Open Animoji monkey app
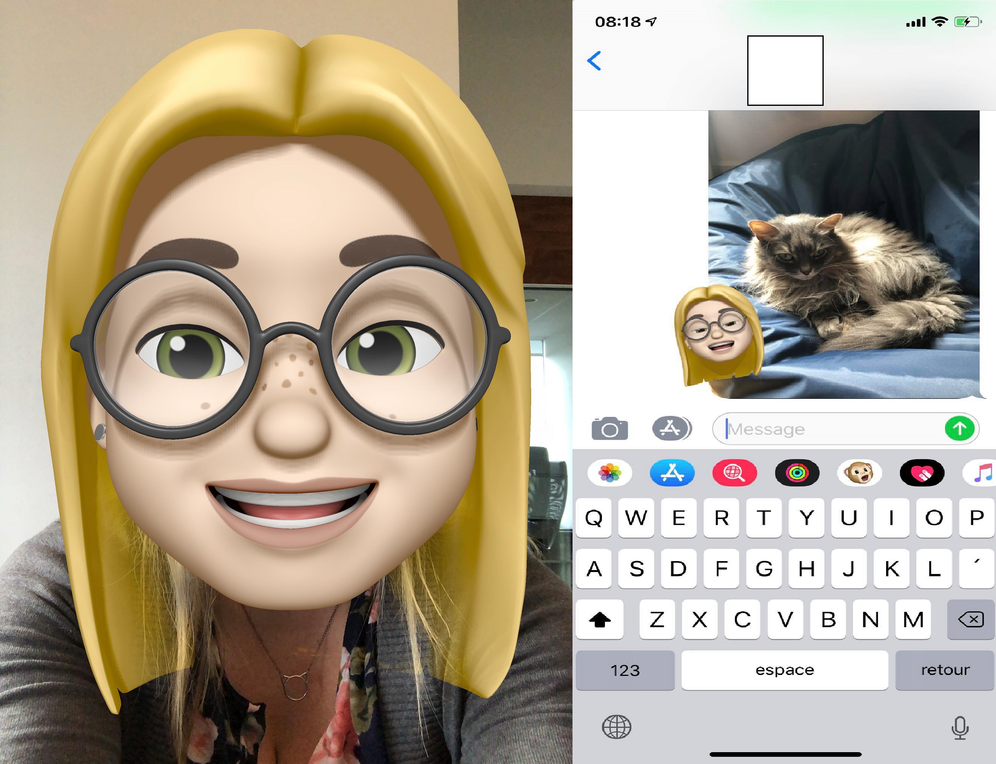The width and height of the screenshot is (996, 764). coord(859,473)
